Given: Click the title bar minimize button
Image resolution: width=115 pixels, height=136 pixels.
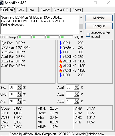Looking at the screenshot, I should 82,3.
